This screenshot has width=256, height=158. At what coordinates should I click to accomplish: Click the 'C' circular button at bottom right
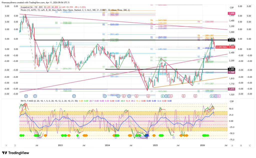250,145
